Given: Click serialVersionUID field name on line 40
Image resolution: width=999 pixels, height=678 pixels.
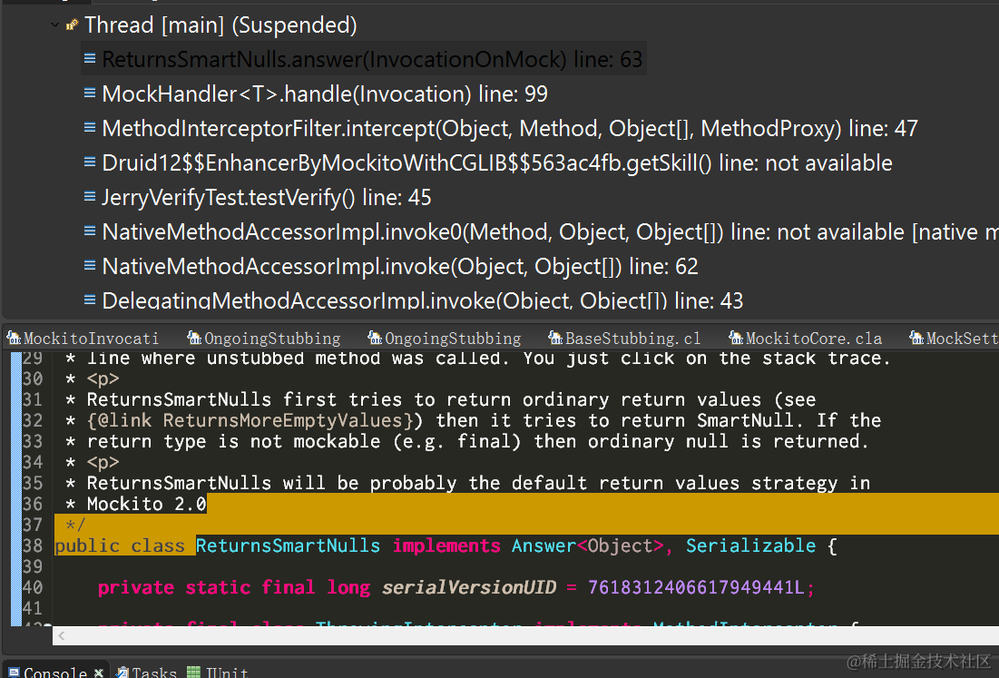Looking at the screenshot, I should [469, 587].
